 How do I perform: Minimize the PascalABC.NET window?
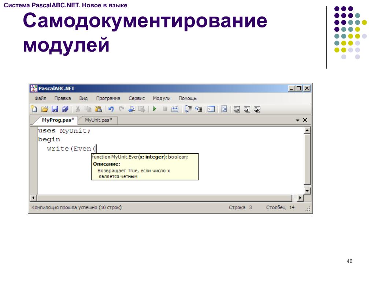(291, 89)
